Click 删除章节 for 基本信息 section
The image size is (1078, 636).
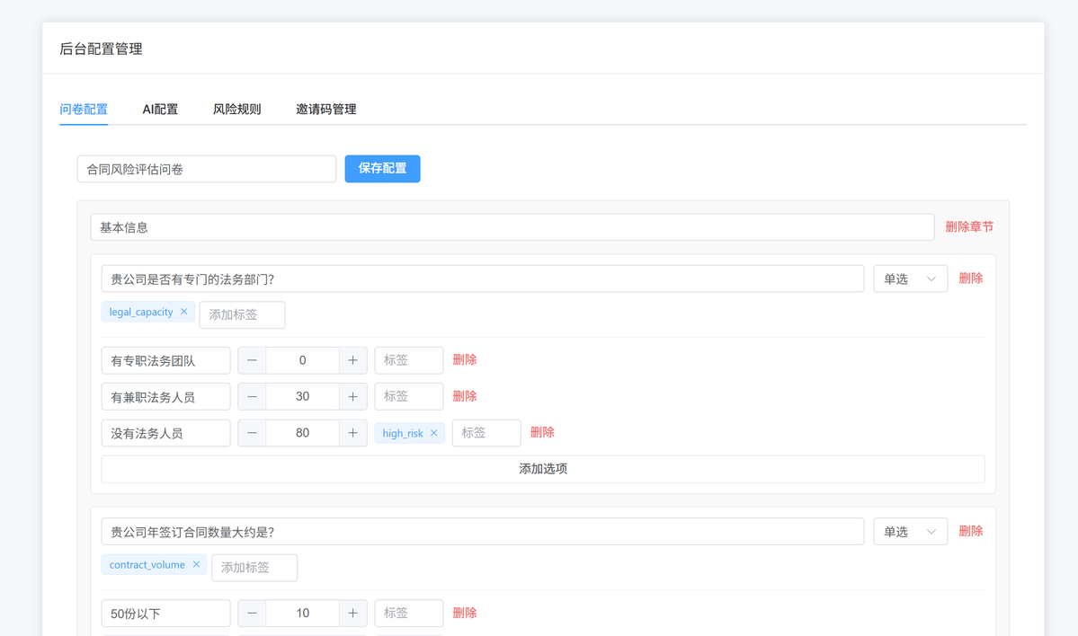click(969, 226)
